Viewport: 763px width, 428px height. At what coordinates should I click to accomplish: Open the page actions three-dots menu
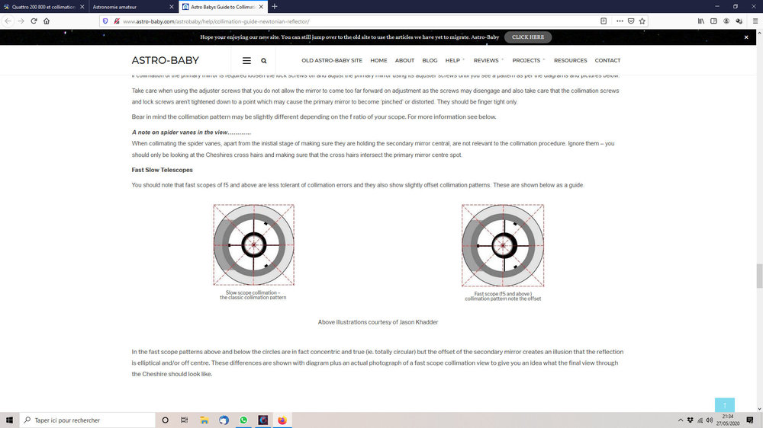tap(620, 21)
